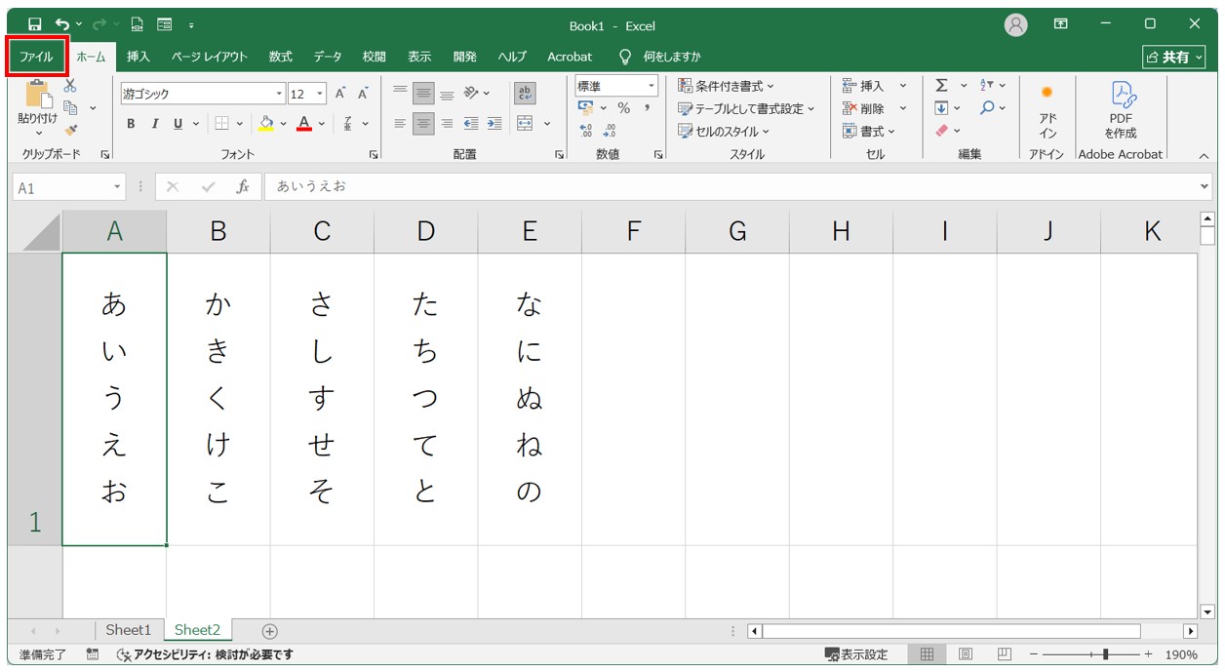
Task: Switch to the Insert (挿入) tab
Action: (138, 57)
